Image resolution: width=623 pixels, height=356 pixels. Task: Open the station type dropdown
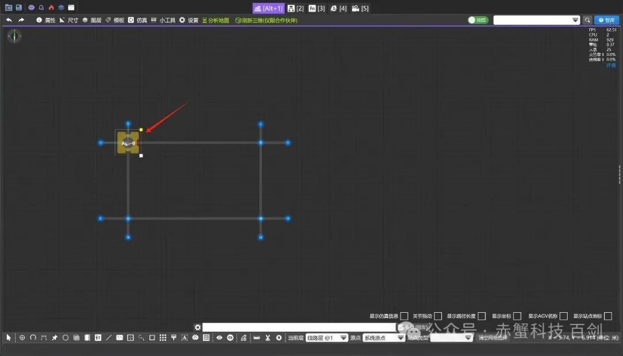point(451,338)
